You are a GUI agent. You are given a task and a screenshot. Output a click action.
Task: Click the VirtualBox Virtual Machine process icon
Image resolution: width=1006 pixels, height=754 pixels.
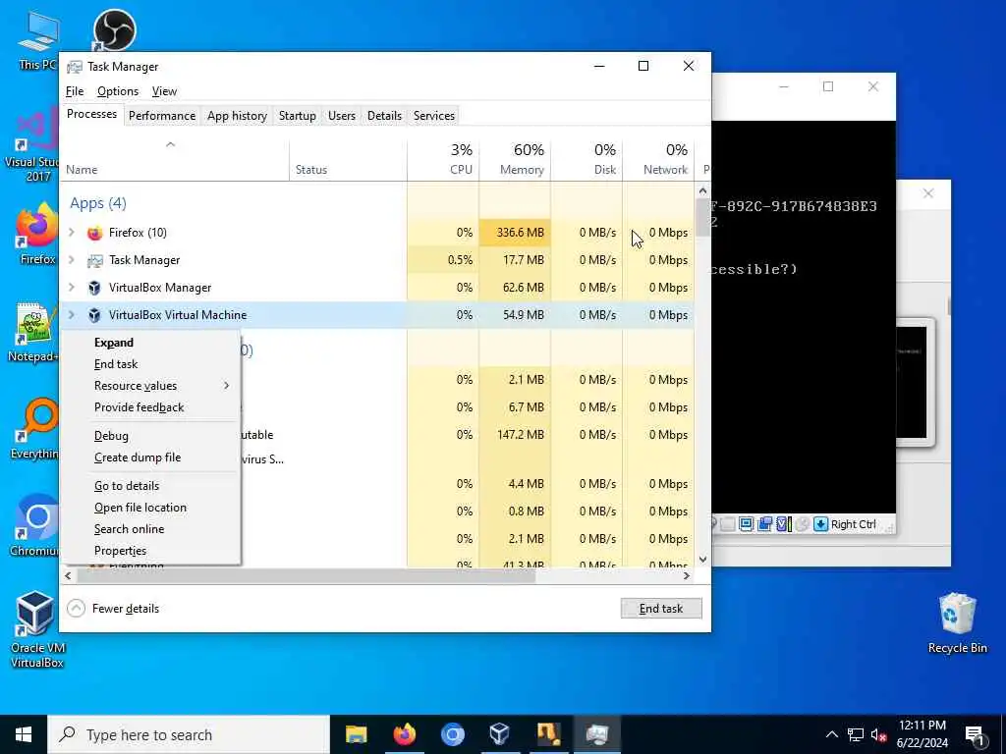(x=95, y=315)
